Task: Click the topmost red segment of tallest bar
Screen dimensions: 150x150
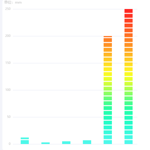Action: click(128, 11)
